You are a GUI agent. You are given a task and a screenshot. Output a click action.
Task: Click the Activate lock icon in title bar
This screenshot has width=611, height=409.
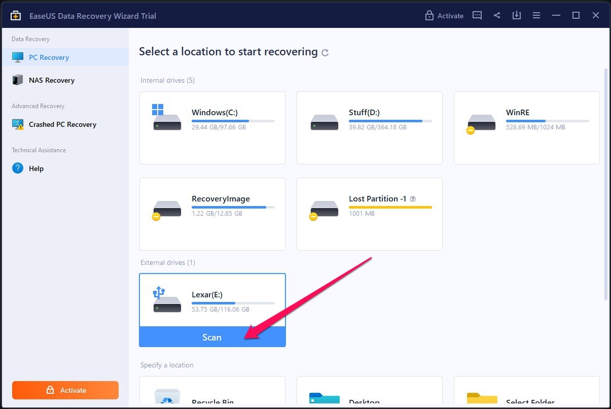[x=429, y=15]
